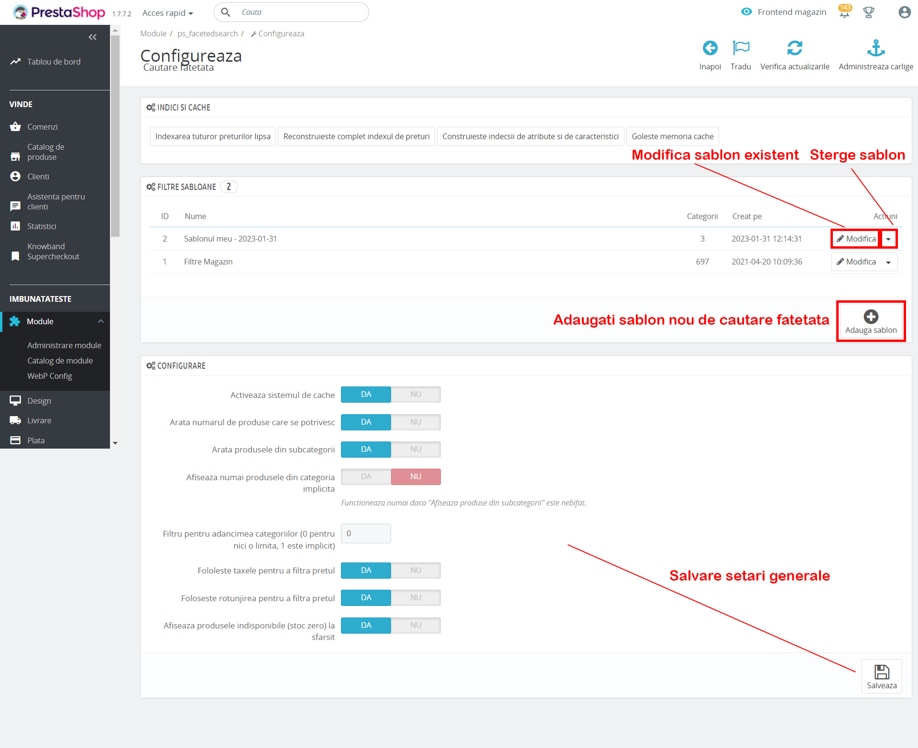Click the Inapoi back arrow icon
Viewport: 918px width, 748px height.
pyautogui.click(x=710, y=48)
